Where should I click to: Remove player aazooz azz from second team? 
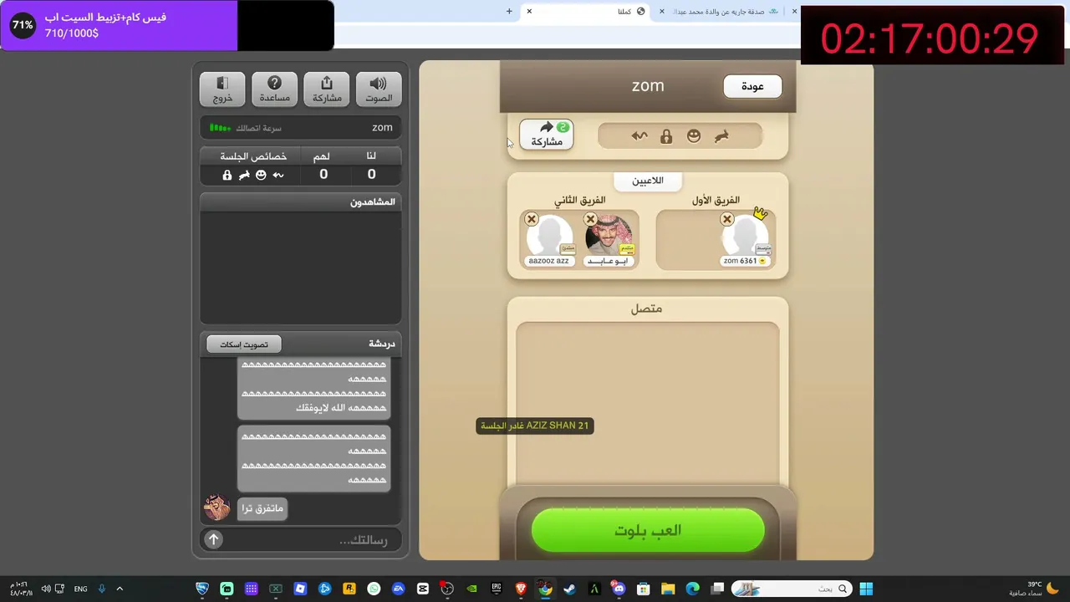coord(531,219)
